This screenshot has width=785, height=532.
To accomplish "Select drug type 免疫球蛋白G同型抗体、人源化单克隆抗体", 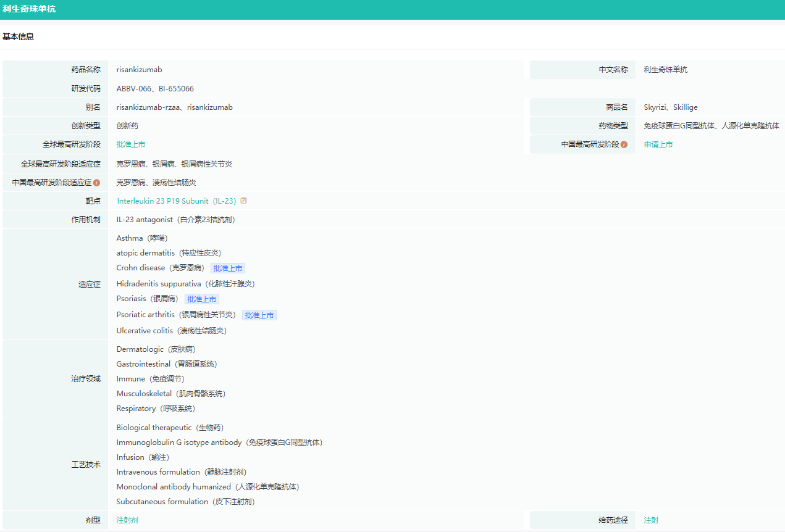I will (712, 126).
